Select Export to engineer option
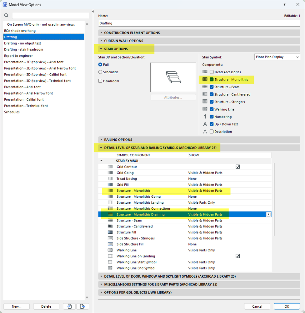The height and width of the screenshot is (313, 305). pyautogui.click(x=44, y=56)
